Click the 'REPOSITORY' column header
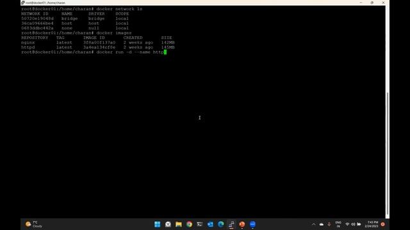The image size is (410, 230). click(35, 38)
